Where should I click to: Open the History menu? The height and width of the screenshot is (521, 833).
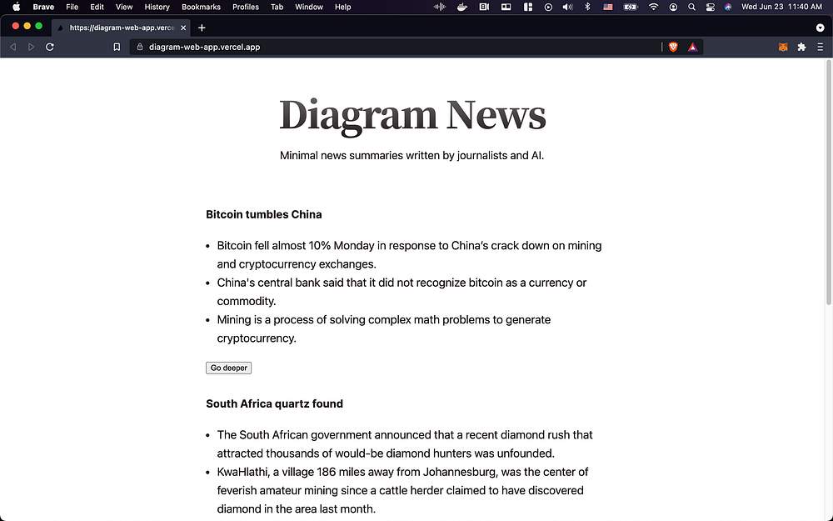[x=157, y=7]
